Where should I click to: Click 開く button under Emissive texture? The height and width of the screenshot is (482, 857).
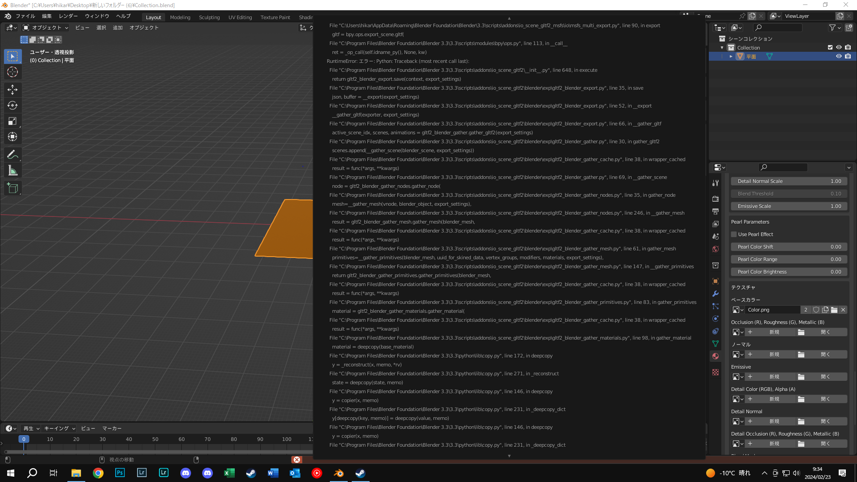point(825,377)
